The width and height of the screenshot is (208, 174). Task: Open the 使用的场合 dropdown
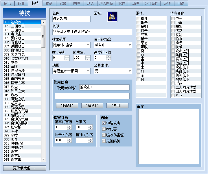(113, 45)
